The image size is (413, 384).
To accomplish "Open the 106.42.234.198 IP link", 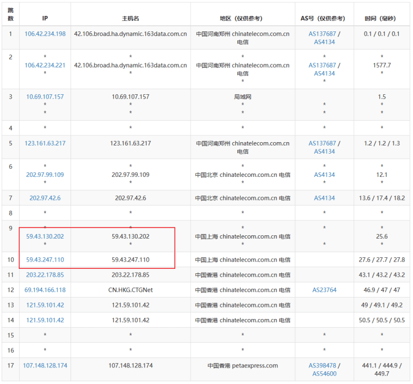I will 45,34.
